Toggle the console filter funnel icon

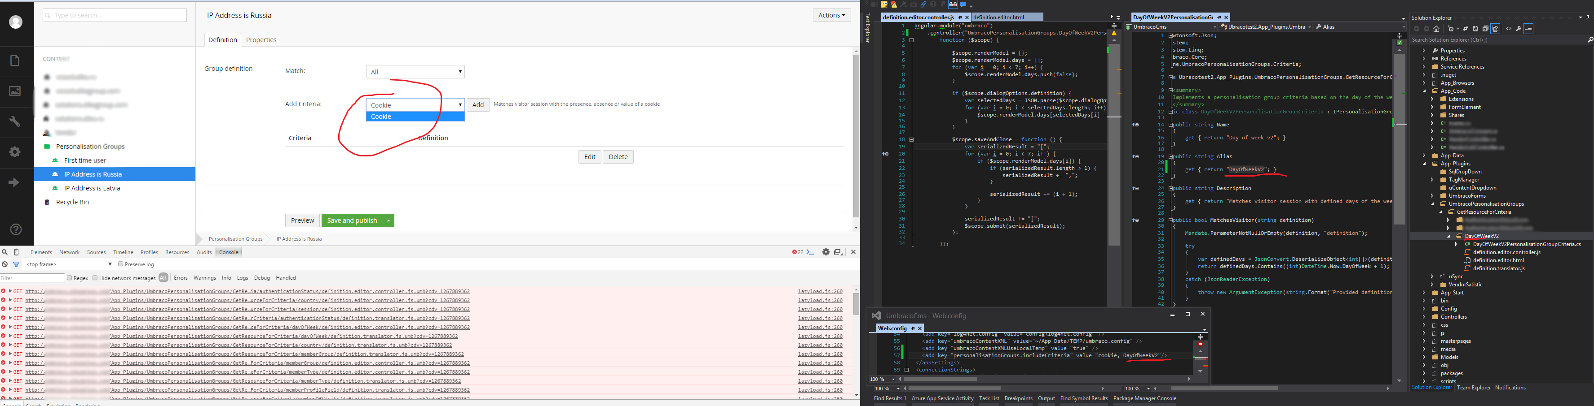(16, 265)
